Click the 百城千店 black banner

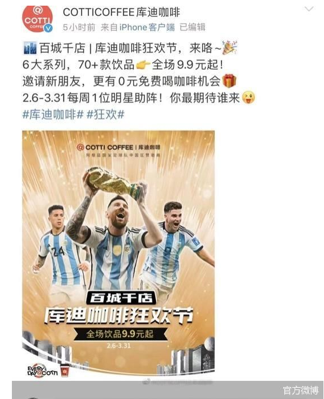click(121, 298)
